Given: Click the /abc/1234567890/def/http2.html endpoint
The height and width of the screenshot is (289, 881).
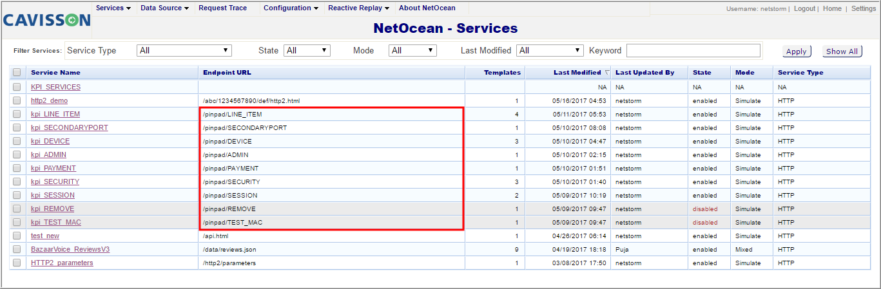Looking at the screenshot, I should coord(251,101).
